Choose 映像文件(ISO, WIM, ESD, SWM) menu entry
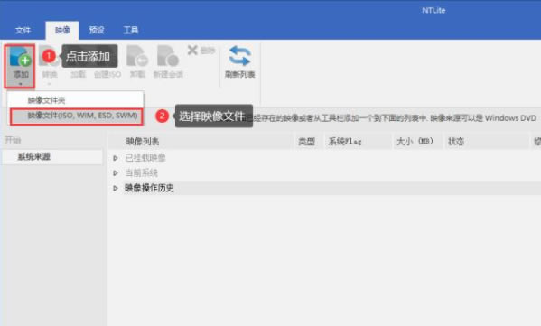The image size is (541, 326). pyautogui.click(x=76, y=116)
